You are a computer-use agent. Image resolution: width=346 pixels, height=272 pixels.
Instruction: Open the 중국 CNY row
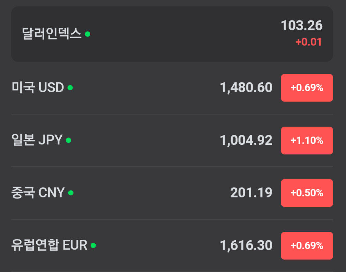[x=38, y=193]
